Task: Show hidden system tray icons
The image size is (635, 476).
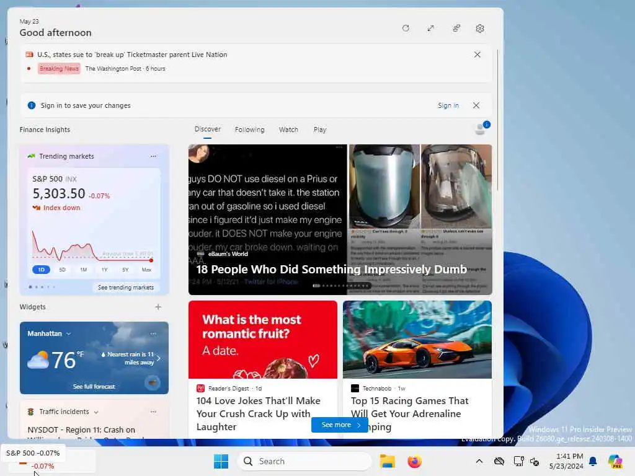Action: (479, 461)
